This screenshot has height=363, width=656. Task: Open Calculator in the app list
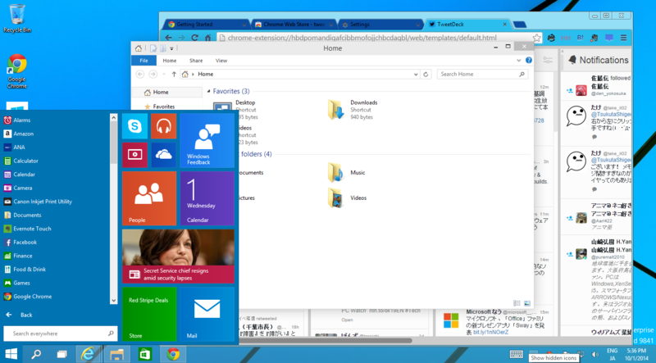pos(25,161)
